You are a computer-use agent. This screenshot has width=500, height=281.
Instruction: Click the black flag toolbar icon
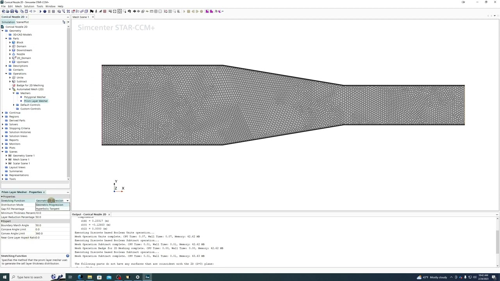(92, 11)
